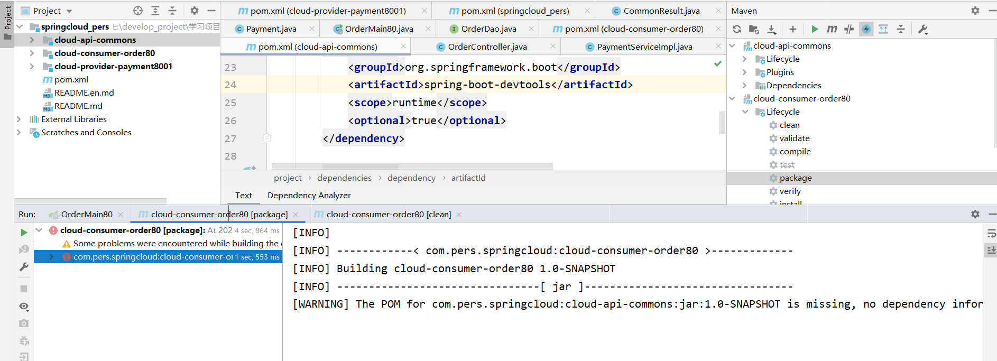Viewport: 997px width, 361px height.
Task: Toggle the eye view filter in Run panel
Action: [x=24, y=307]
